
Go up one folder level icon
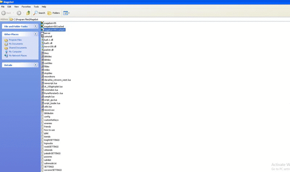click(x=28, y=13)
